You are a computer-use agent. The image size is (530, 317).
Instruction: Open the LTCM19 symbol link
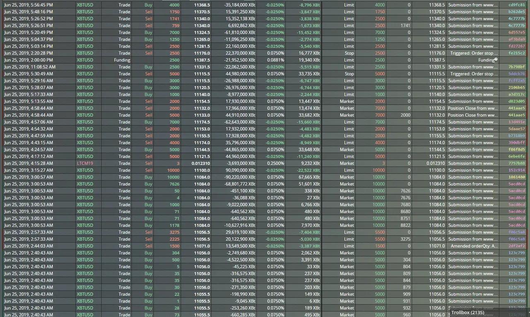[85, 163]
